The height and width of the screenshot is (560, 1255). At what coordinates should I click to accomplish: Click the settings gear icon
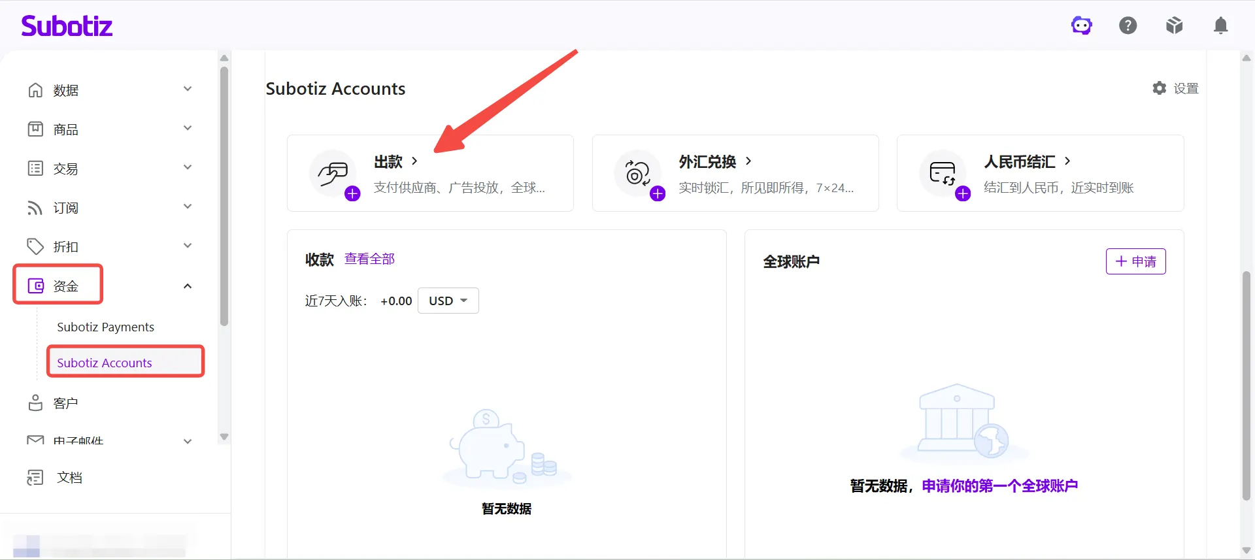pos(1160,88)
